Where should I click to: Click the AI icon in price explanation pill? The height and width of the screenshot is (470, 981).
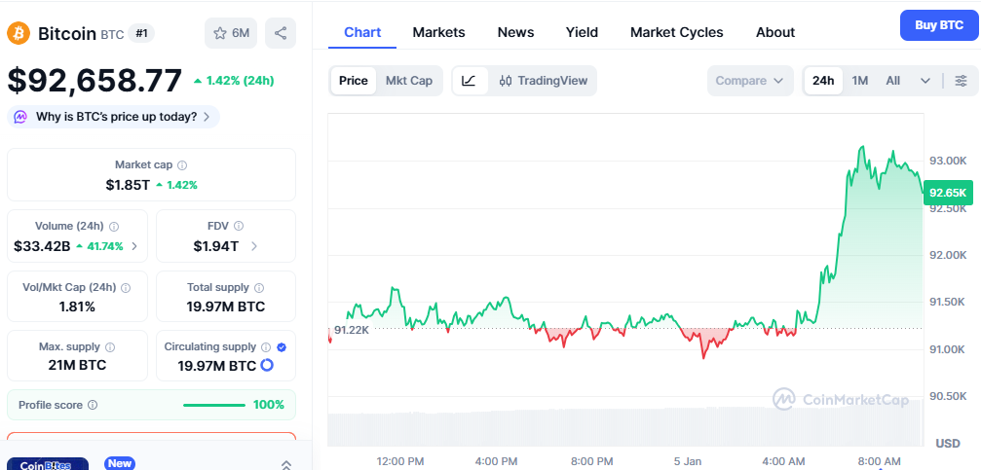pos(21,117)
